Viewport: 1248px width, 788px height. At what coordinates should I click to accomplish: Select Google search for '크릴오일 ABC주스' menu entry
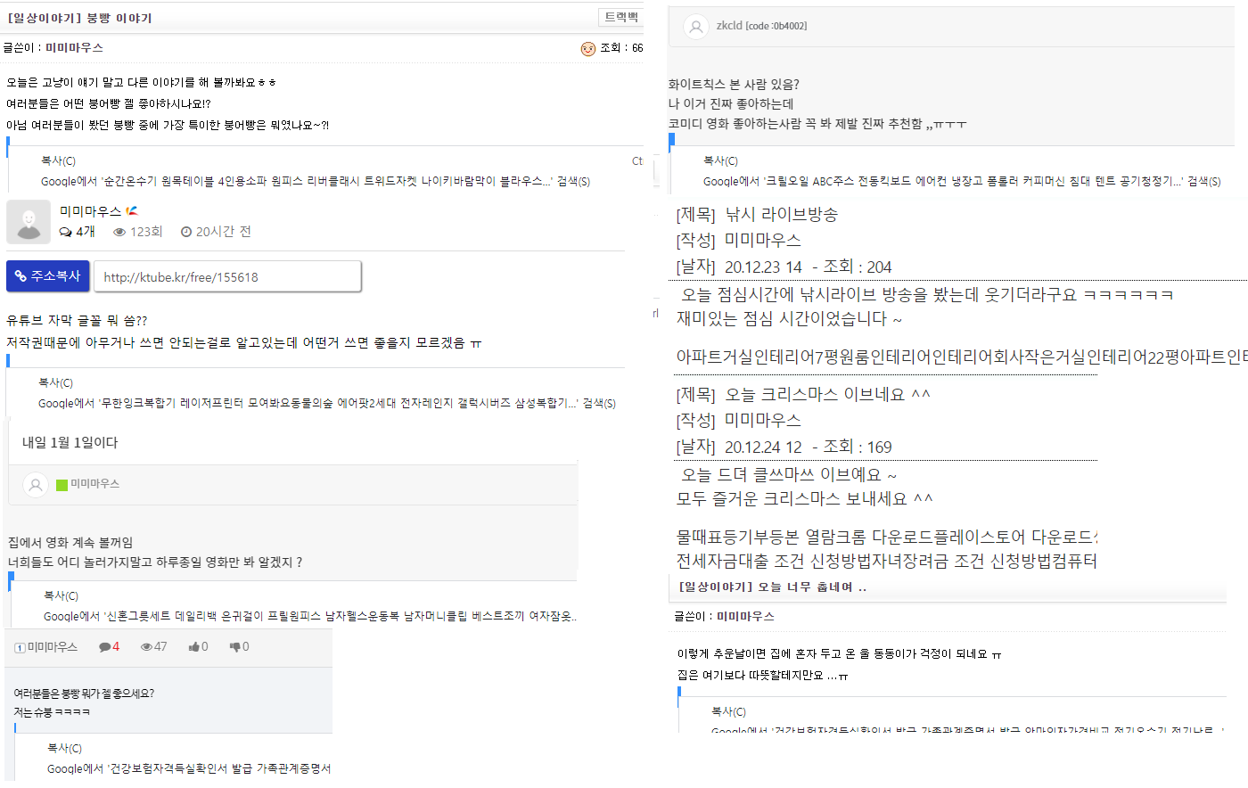961,182
